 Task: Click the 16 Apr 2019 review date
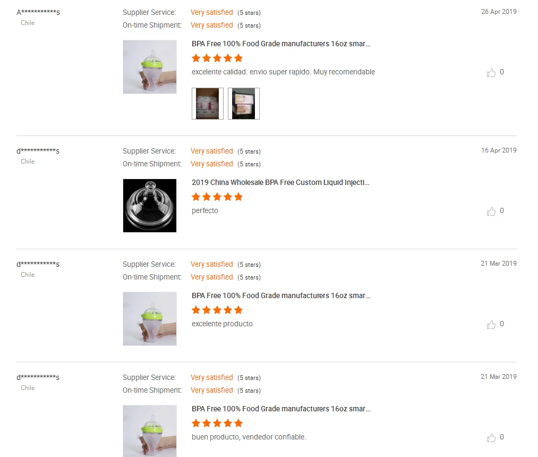pos(499,150)
